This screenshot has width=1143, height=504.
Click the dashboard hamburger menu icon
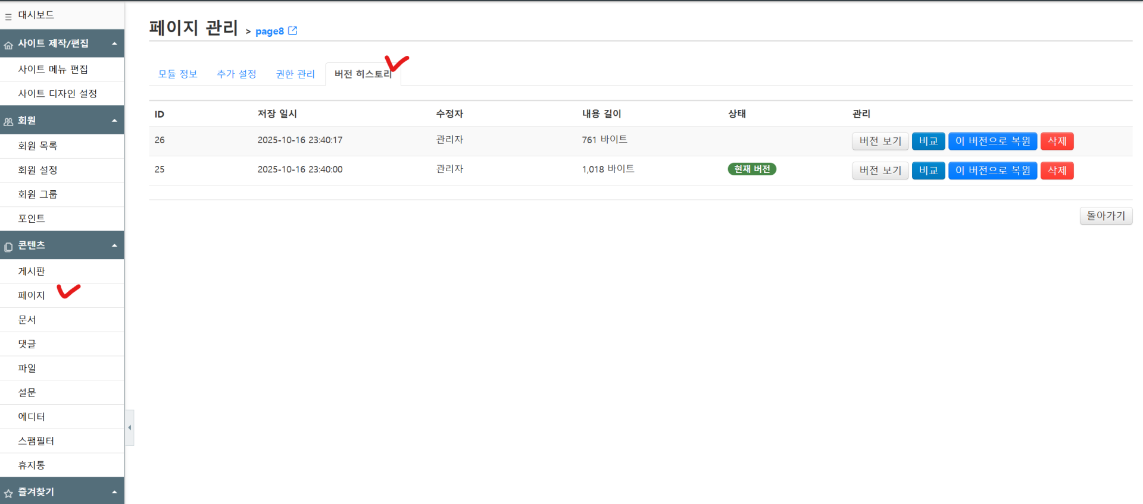8,17
